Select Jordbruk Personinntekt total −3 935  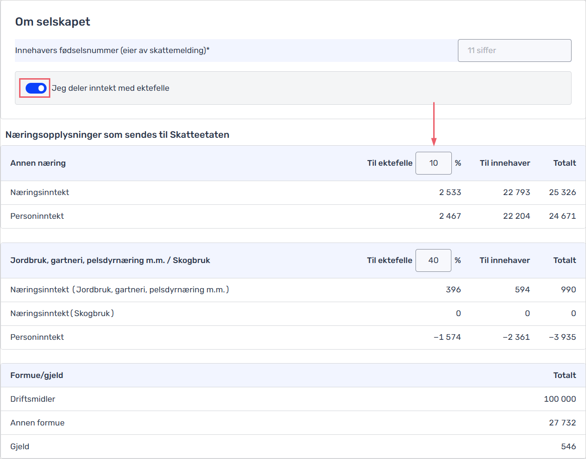click(562, 337)
